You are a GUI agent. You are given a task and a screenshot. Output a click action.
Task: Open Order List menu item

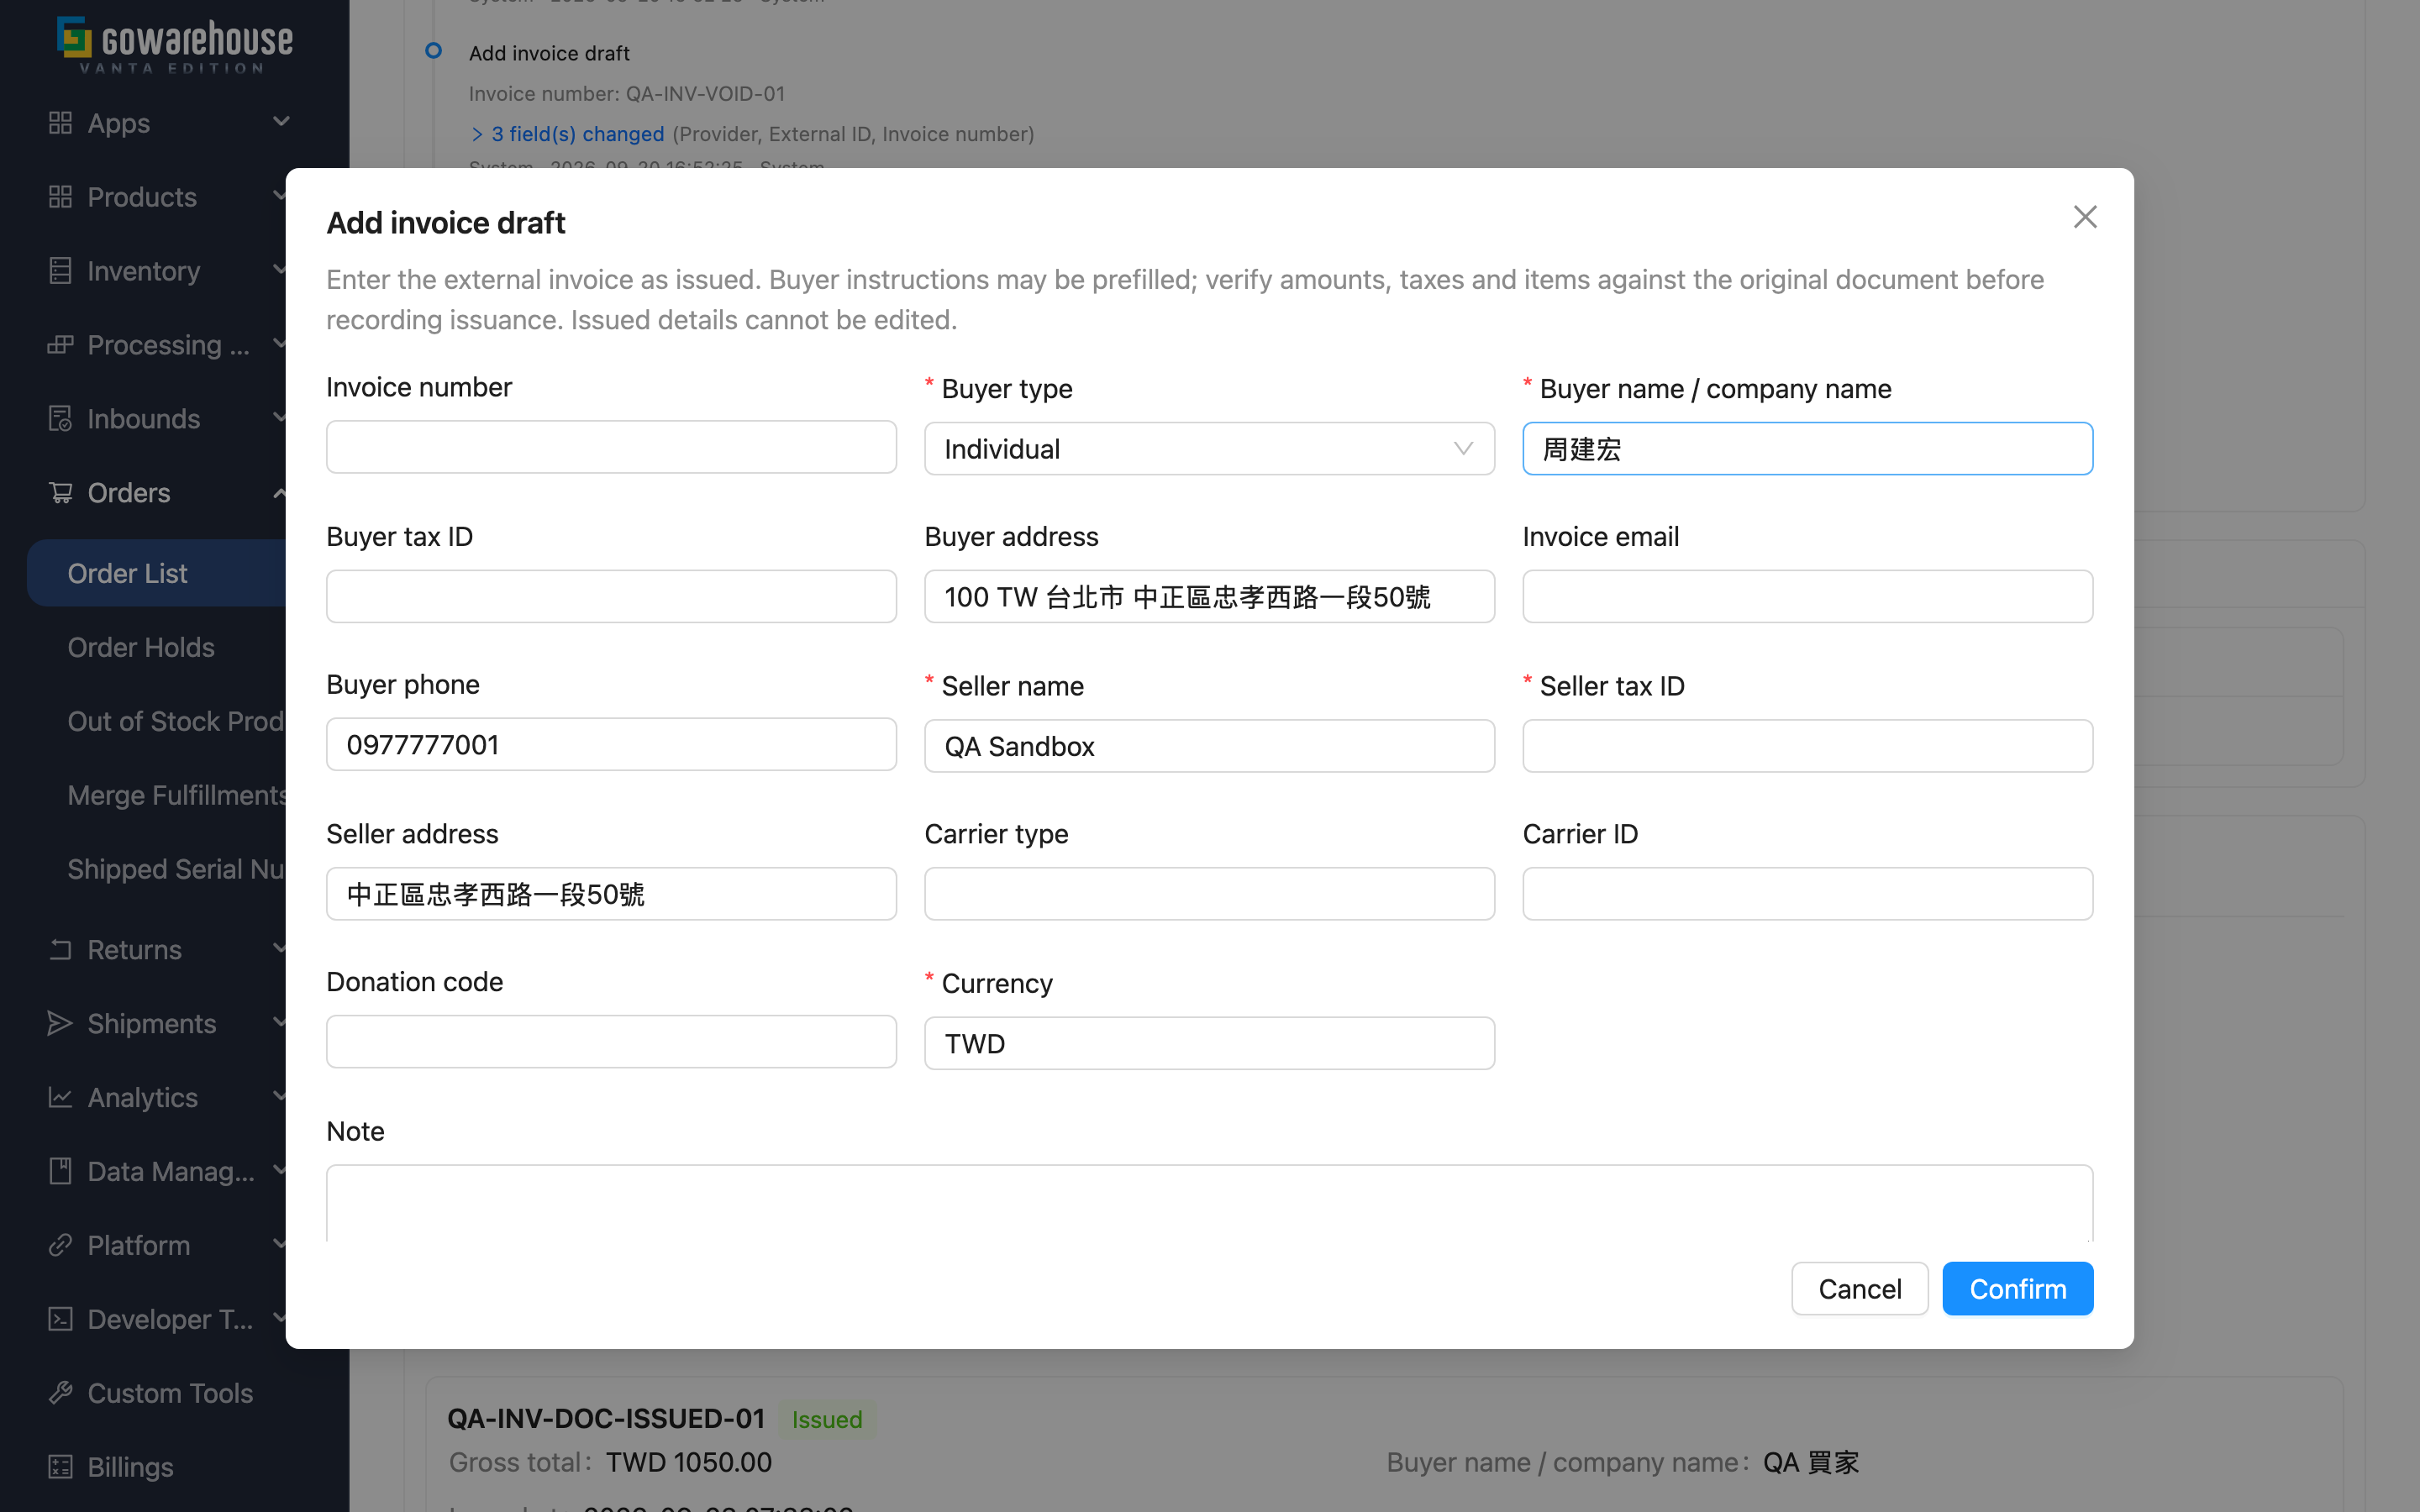(157, 574)
